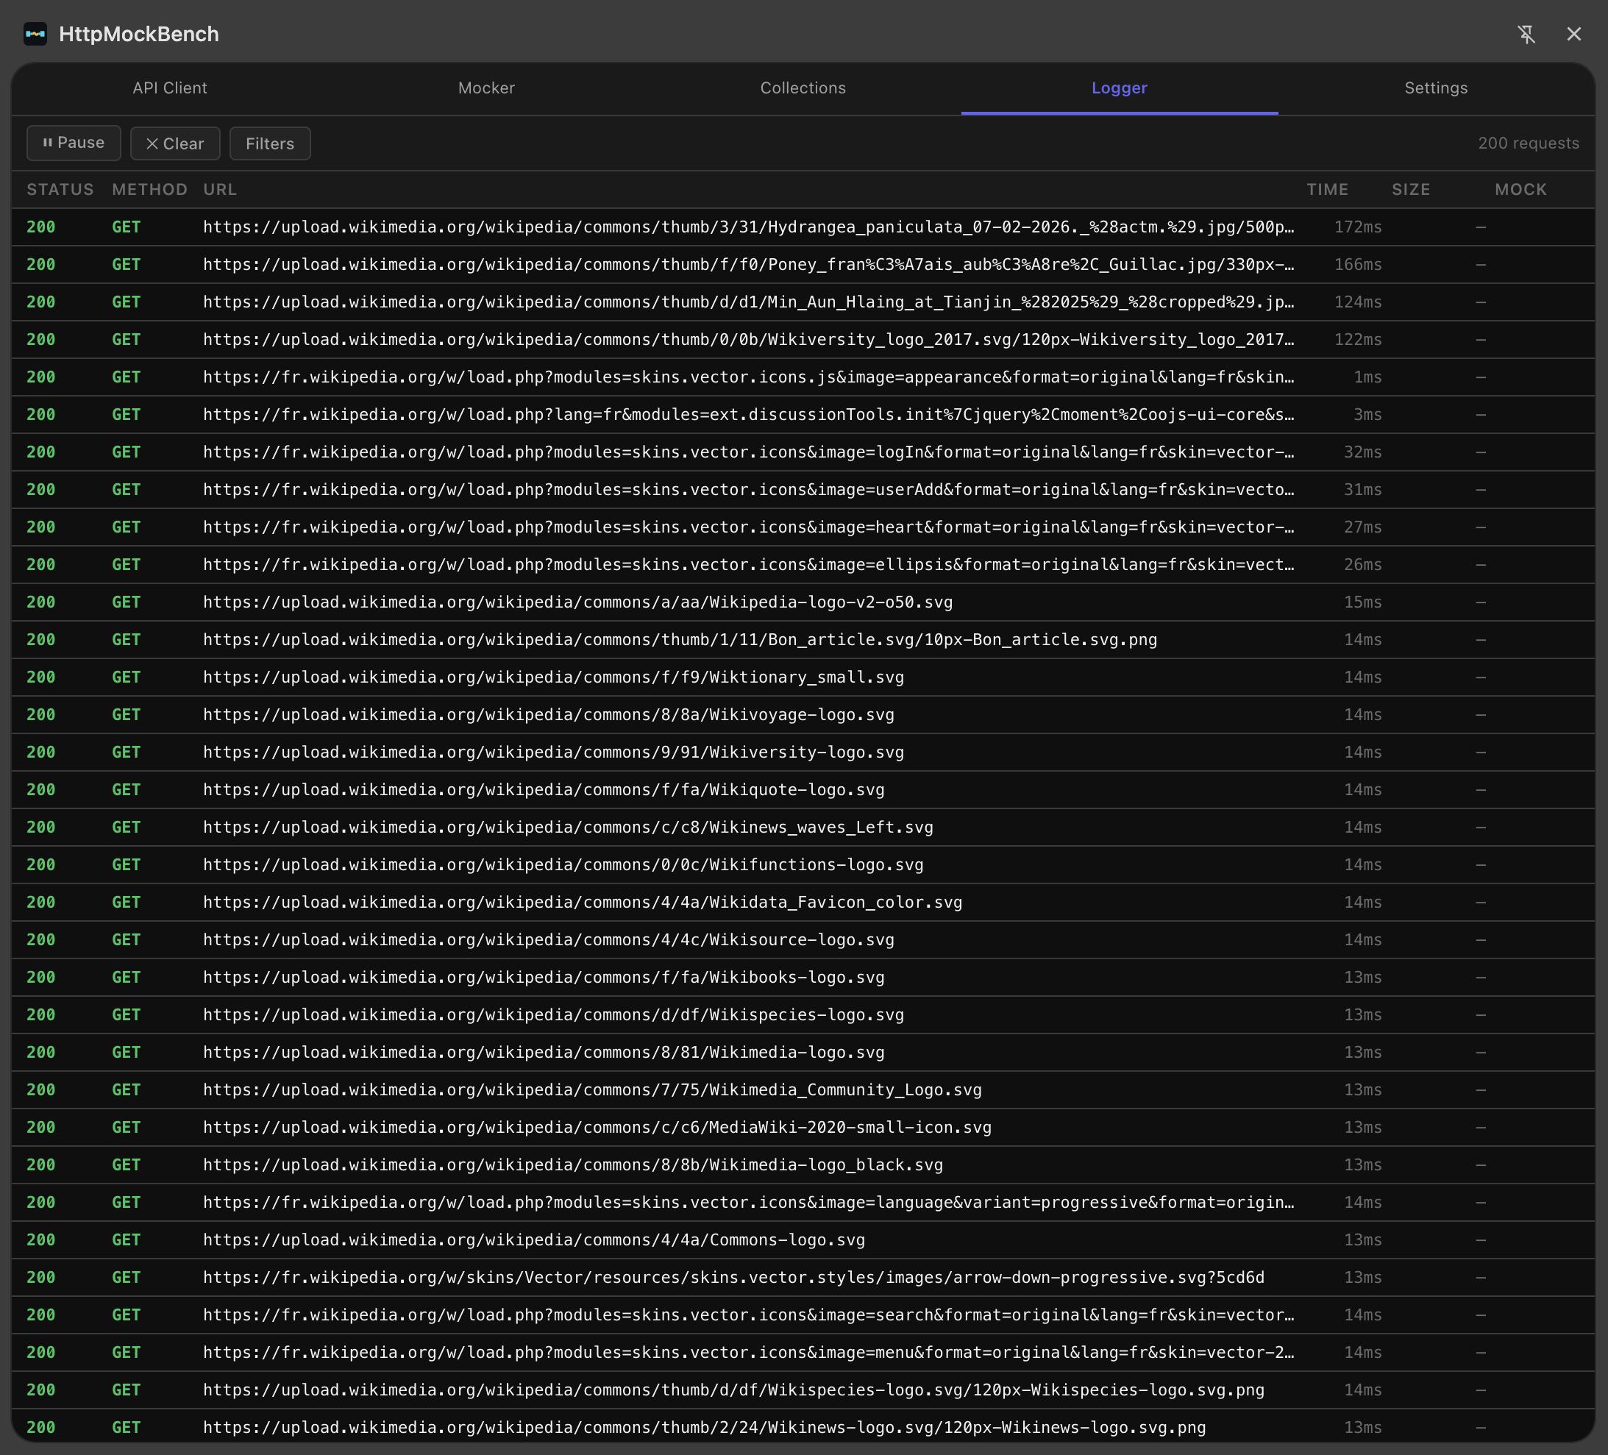Click the 200 requests counter
Screen dimensions: 1608x1455
1527,143
